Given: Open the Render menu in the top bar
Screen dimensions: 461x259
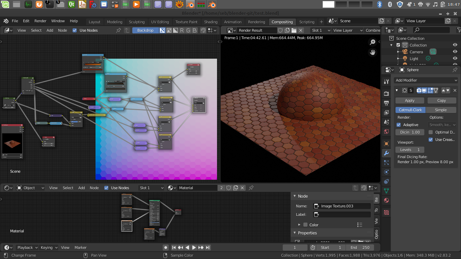Looking at the screenshot, I should 40,21.
